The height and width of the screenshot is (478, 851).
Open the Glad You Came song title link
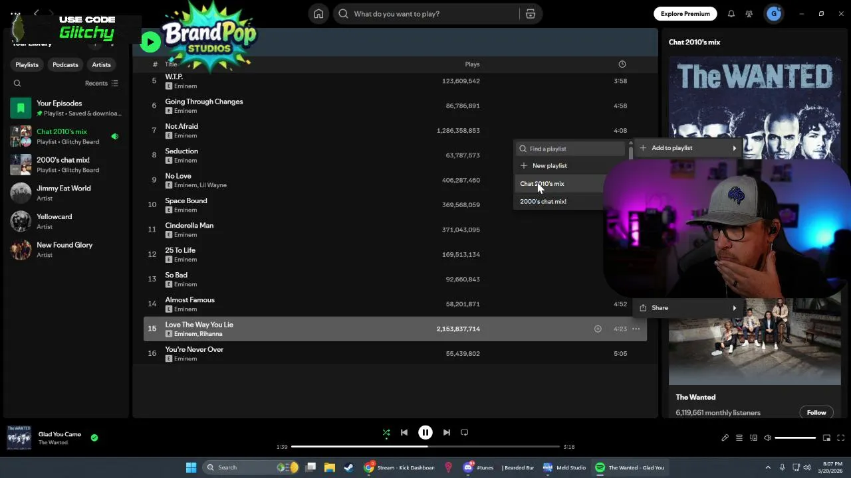(x=60, y=434)
